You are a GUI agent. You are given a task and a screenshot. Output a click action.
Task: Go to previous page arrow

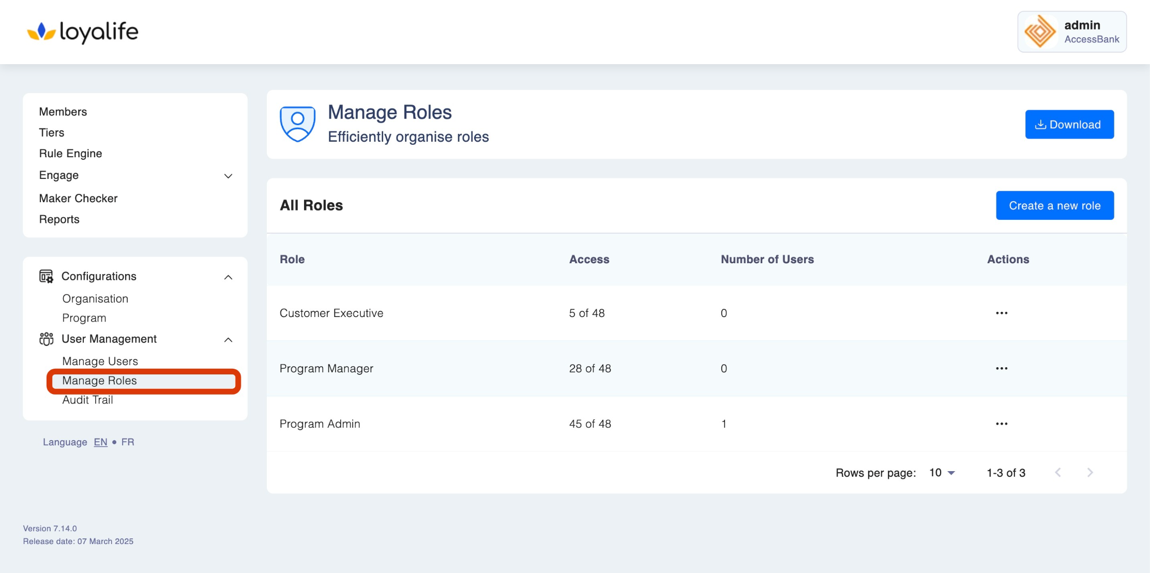point(1058,473)
